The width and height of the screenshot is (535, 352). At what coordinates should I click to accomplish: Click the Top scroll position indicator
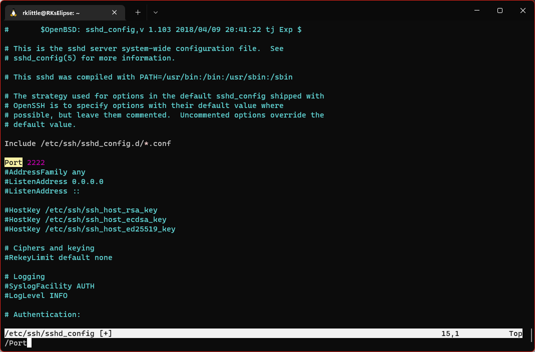515,333
